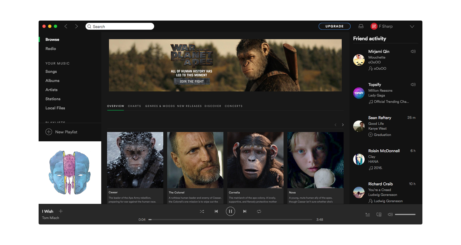This screenshot has height=245, width=461.
Task: Click the New Playlist label
Action: 66,132
